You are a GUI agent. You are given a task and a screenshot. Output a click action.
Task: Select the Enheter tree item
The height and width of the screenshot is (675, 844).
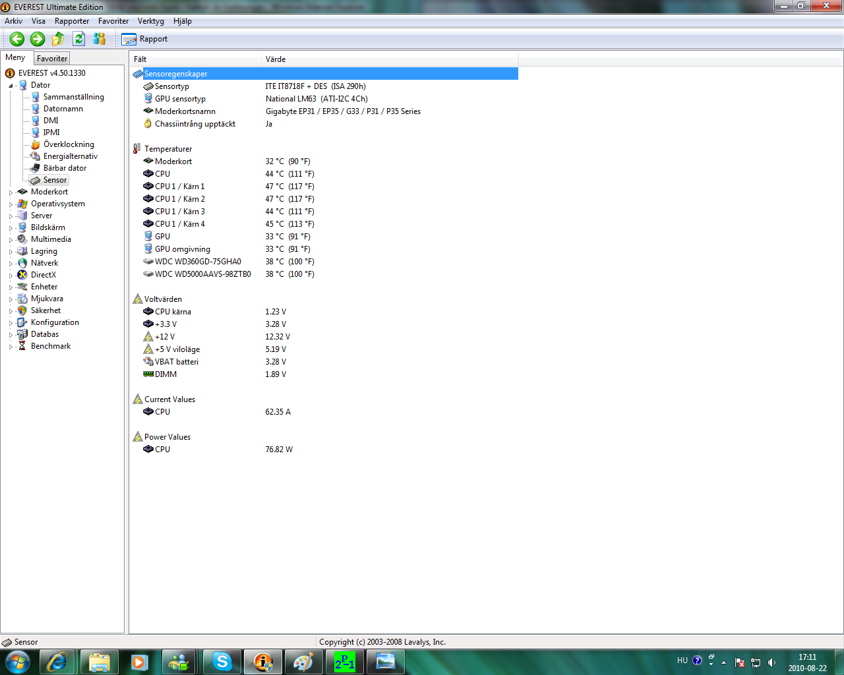[x=44, y=287]
